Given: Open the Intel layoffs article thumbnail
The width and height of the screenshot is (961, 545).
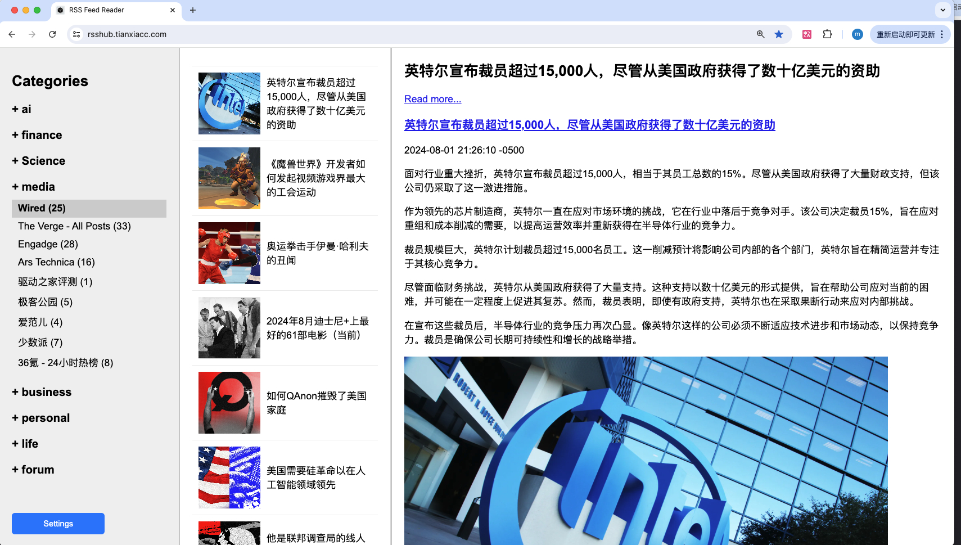Looking at the screenshot, I should 229,103.
